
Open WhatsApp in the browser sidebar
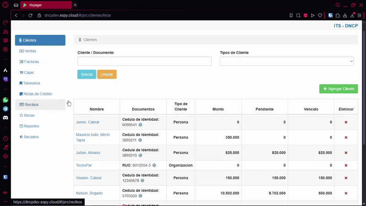pyautogui.click(x=5, y=100)
